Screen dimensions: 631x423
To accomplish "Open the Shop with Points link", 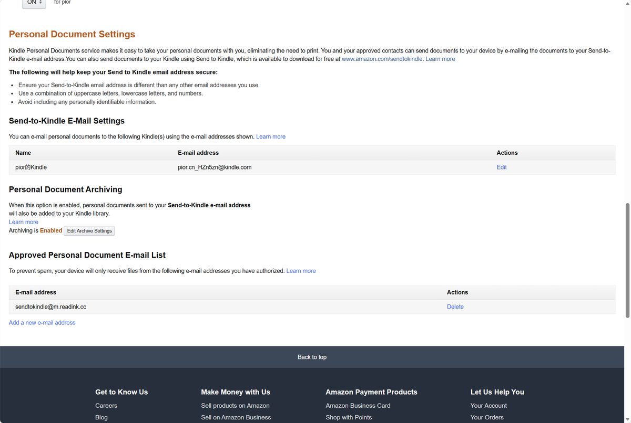I will tap(349, 417).
